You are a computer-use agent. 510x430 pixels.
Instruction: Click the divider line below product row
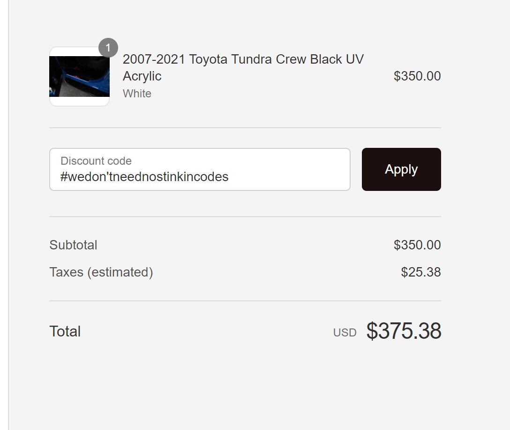click(x=245, y=128)
